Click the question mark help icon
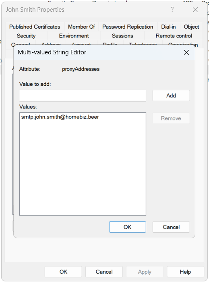 [172, 9]
